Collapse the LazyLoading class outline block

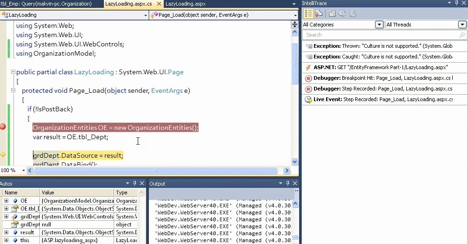[13, 72]
